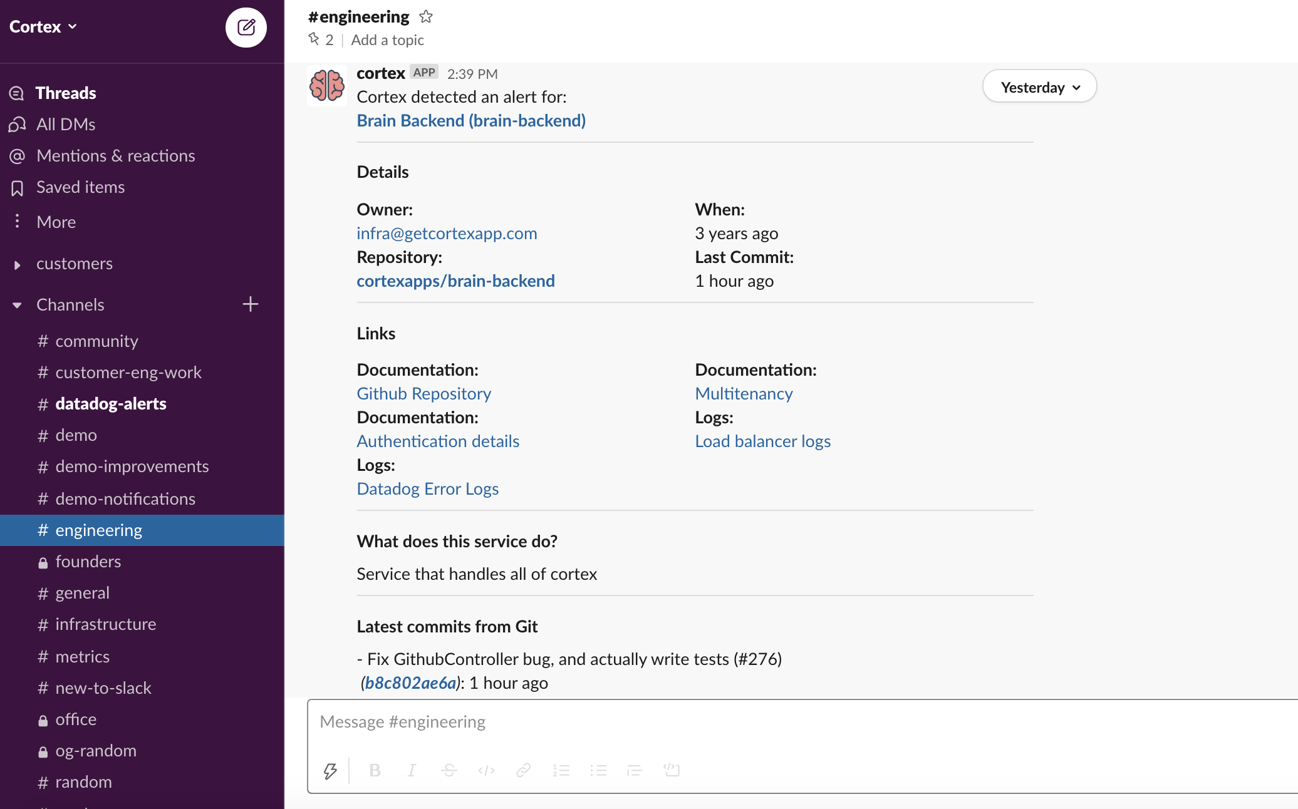Expand the customers section
Viewport: 1298px width, 809px height.
pos(17,264)
